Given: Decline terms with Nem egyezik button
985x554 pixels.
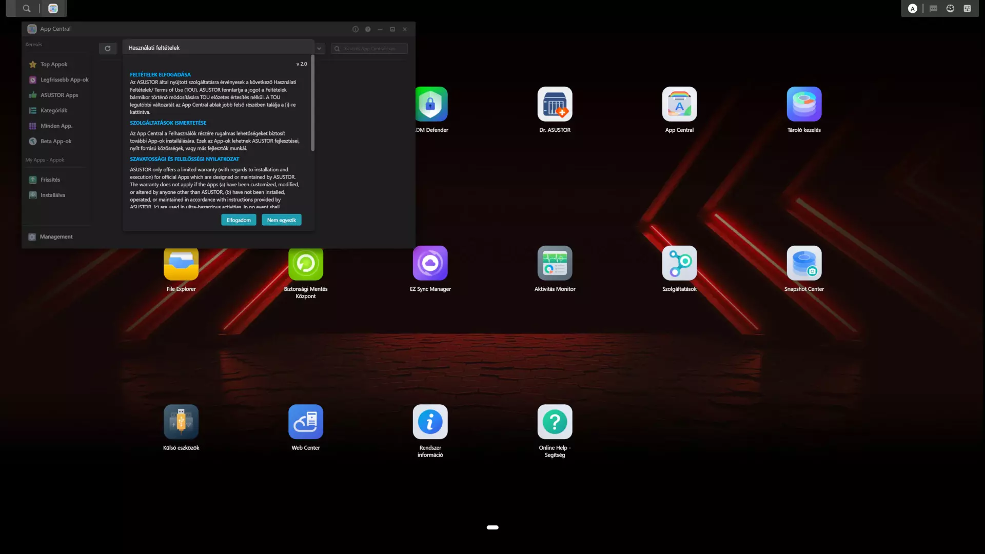Looking at the screenshot, I should coord(282,220).
